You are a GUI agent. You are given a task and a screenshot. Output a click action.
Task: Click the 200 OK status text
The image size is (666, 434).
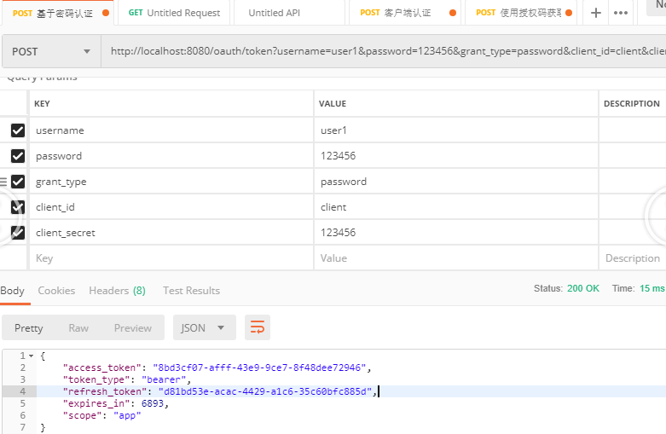tap(583, 288)
